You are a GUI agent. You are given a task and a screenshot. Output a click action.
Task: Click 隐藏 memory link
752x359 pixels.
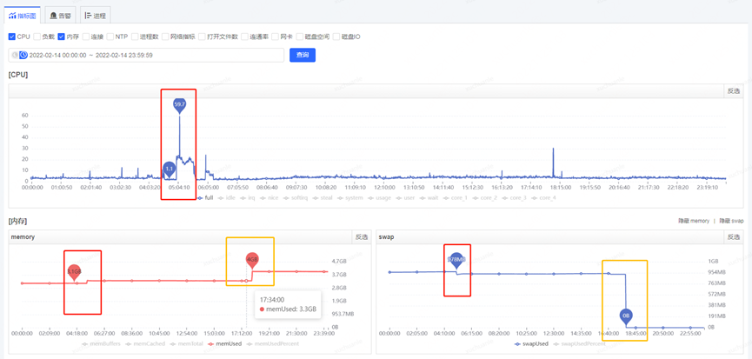[x=693, y=221]
